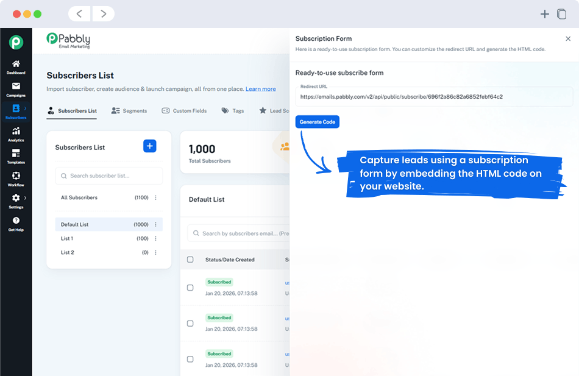The height and width of the screenshot is (376, 579).
Task: Click the Subscribers sidebar icon
Action: (x=16, y=108)
